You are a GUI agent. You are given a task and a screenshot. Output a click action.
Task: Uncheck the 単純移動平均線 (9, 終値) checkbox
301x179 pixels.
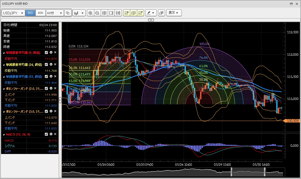click(46, 53)
